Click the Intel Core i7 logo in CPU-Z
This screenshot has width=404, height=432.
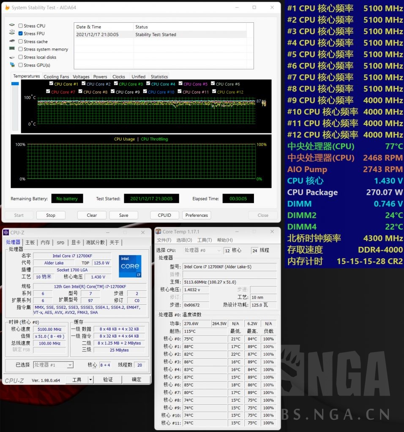click(130, 265)
